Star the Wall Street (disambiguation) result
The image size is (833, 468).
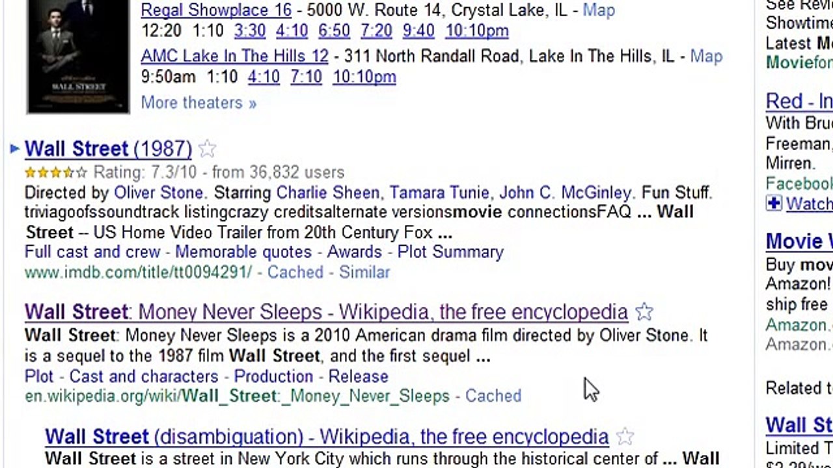(x=625, y=436)
